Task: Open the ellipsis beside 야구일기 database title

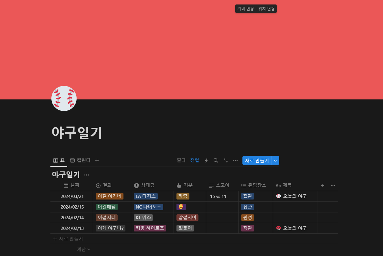Action: 87,175
